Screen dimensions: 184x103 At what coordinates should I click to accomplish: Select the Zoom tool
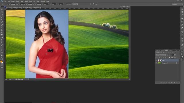(x=2, y=58)
